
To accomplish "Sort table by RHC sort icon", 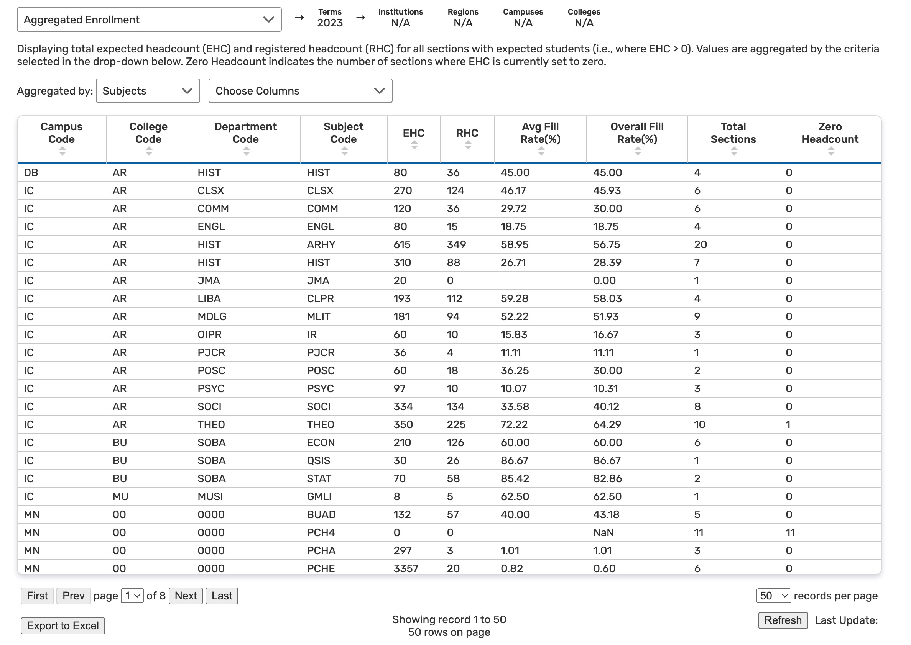I will click(468, 145).
